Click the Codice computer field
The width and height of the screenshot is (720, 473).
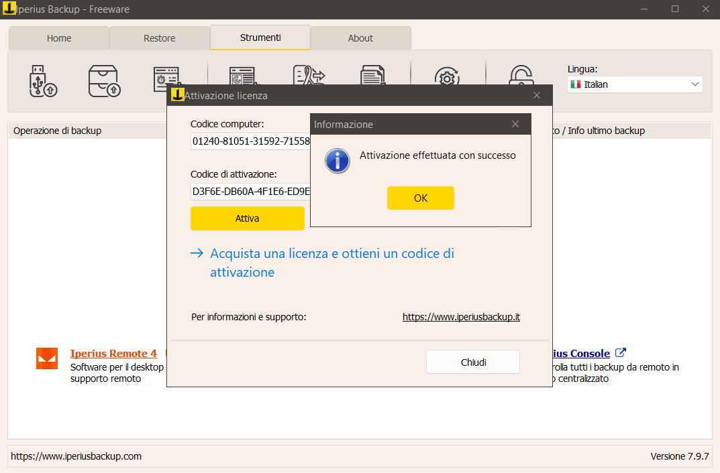[x=251, y=141]
